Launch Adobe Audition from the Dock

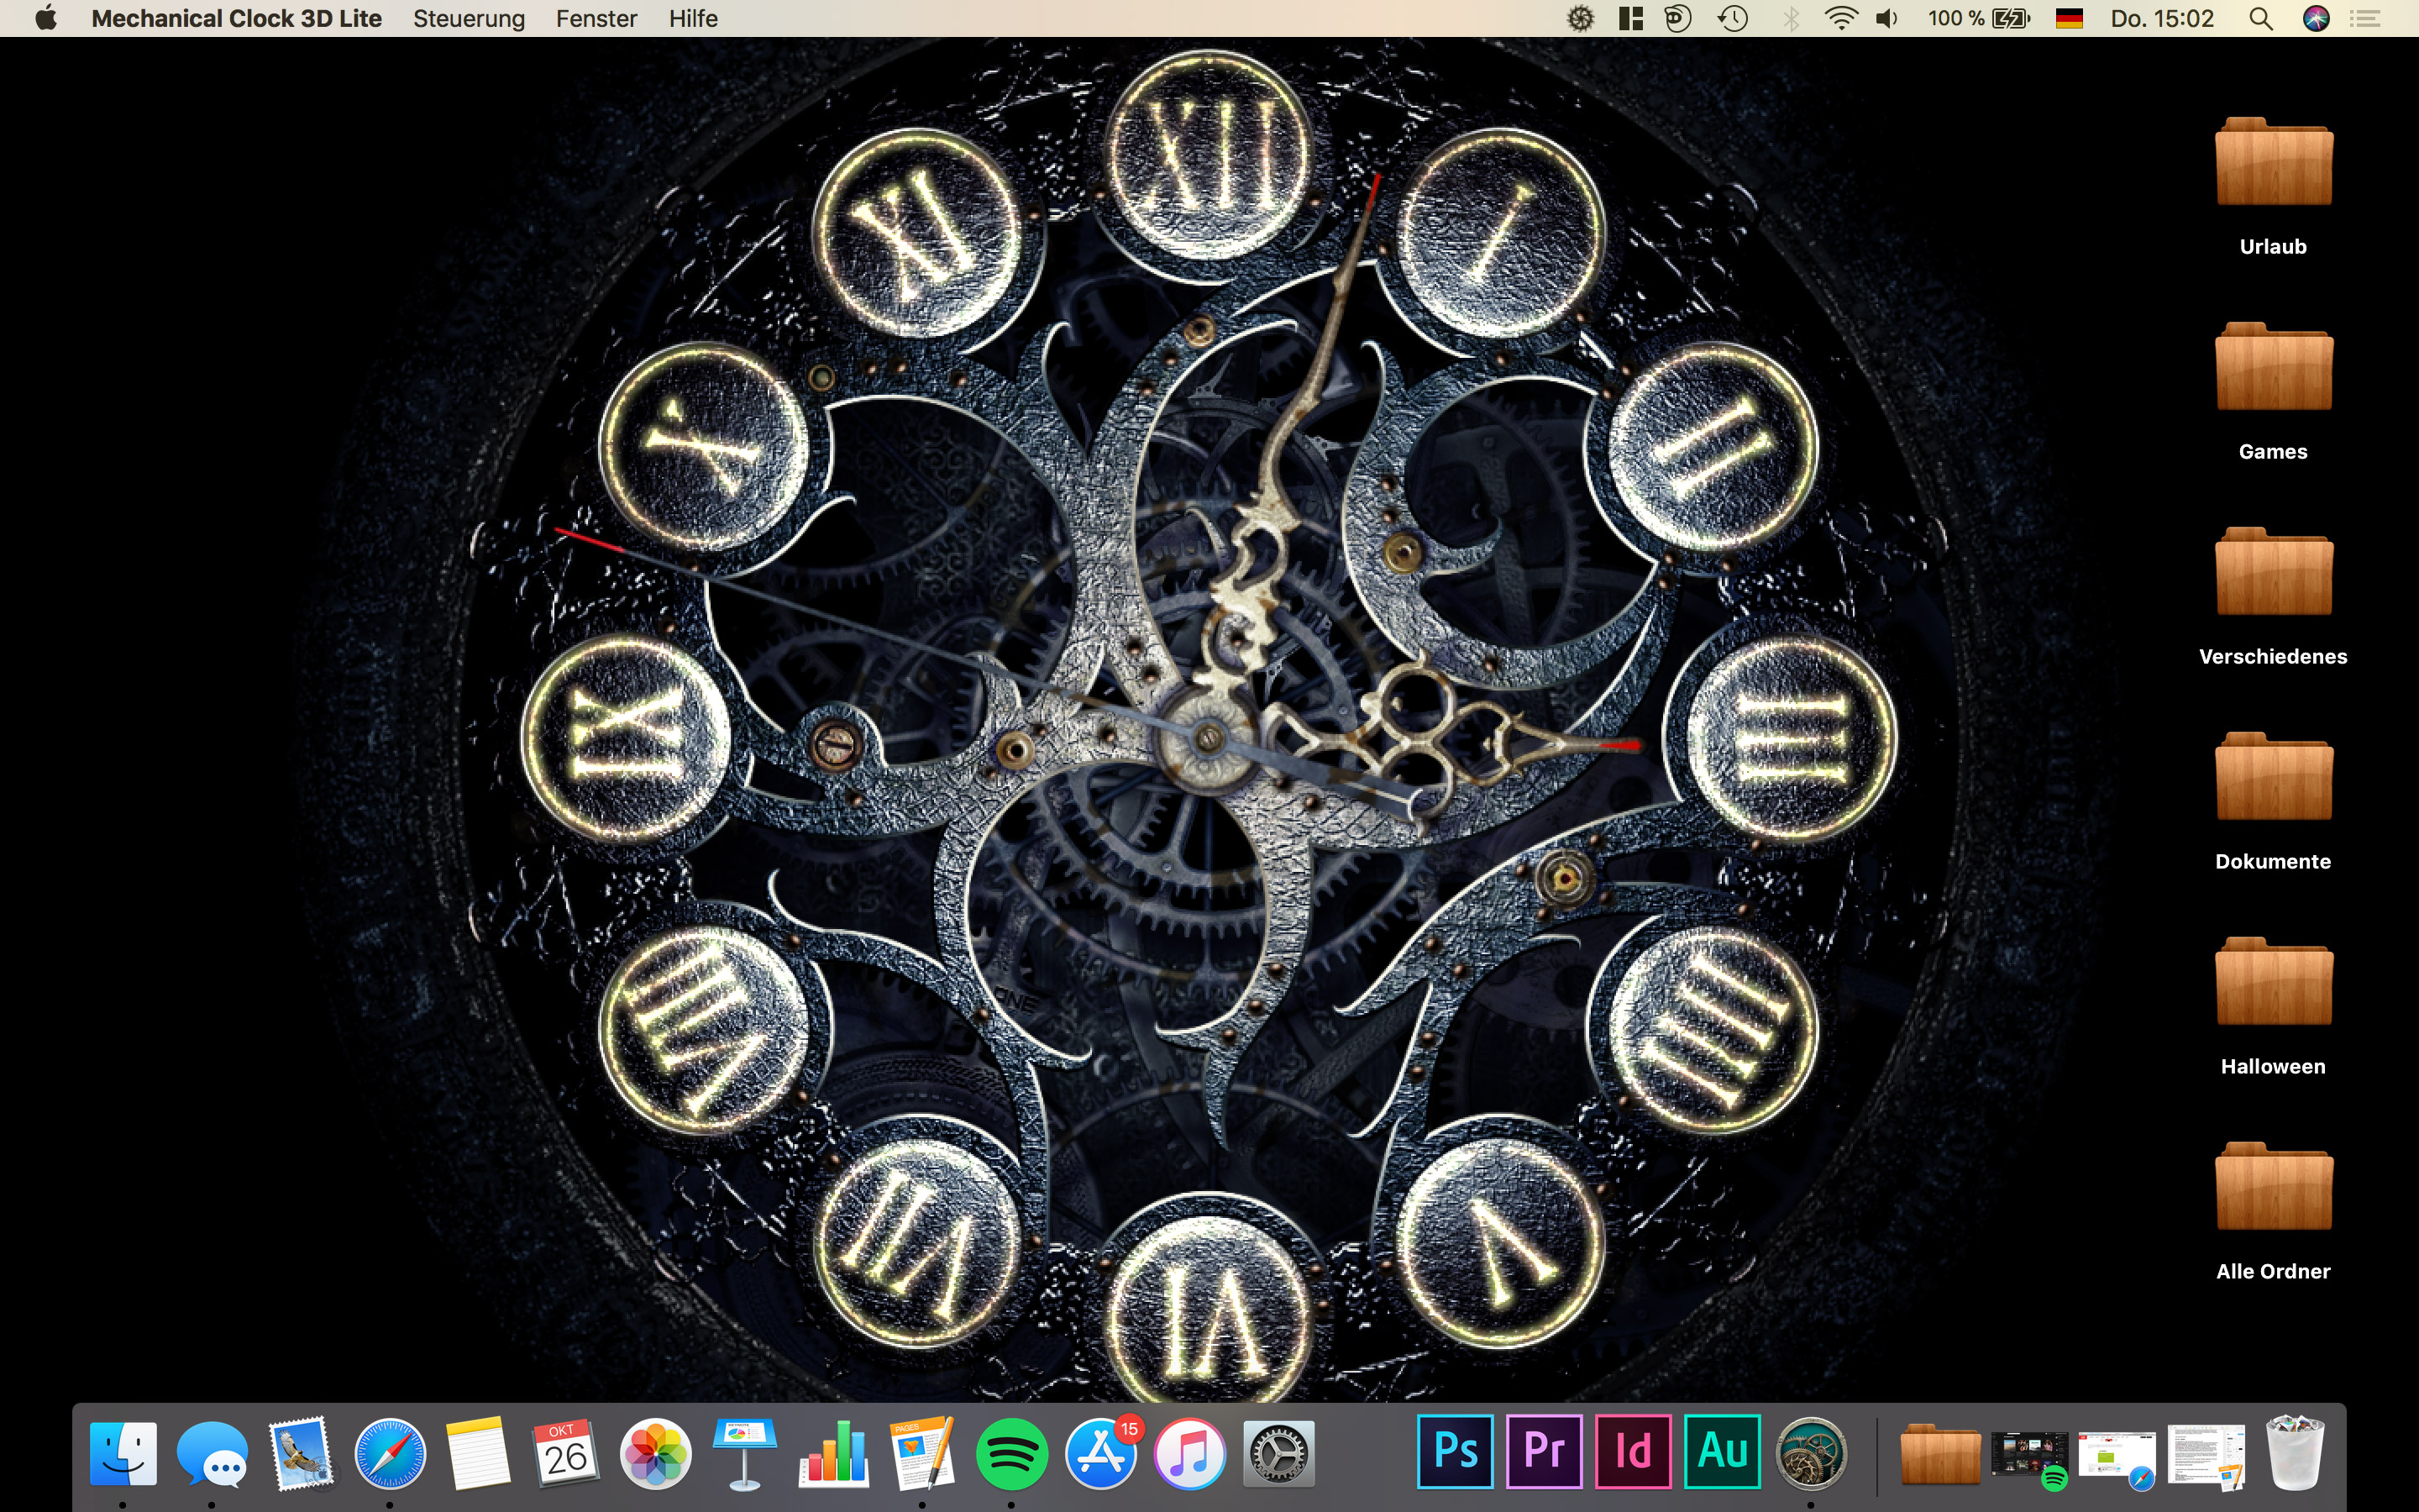(1721, 1452)
